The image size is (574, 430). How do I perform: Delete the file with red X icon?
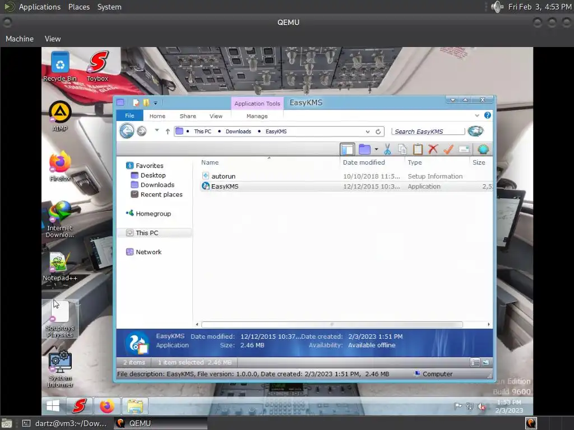click(433, 149)
